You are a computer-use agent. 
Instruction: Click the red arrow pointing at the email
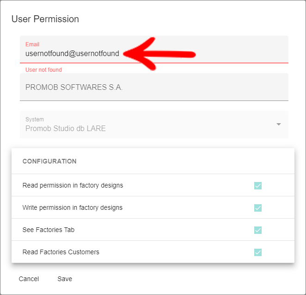coord(159,54)
